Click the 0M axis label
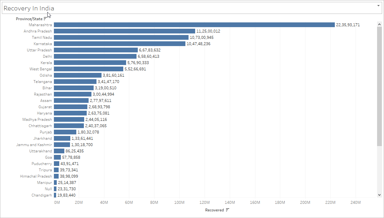The height and width of the screenshot is (218, 384). 57,202
